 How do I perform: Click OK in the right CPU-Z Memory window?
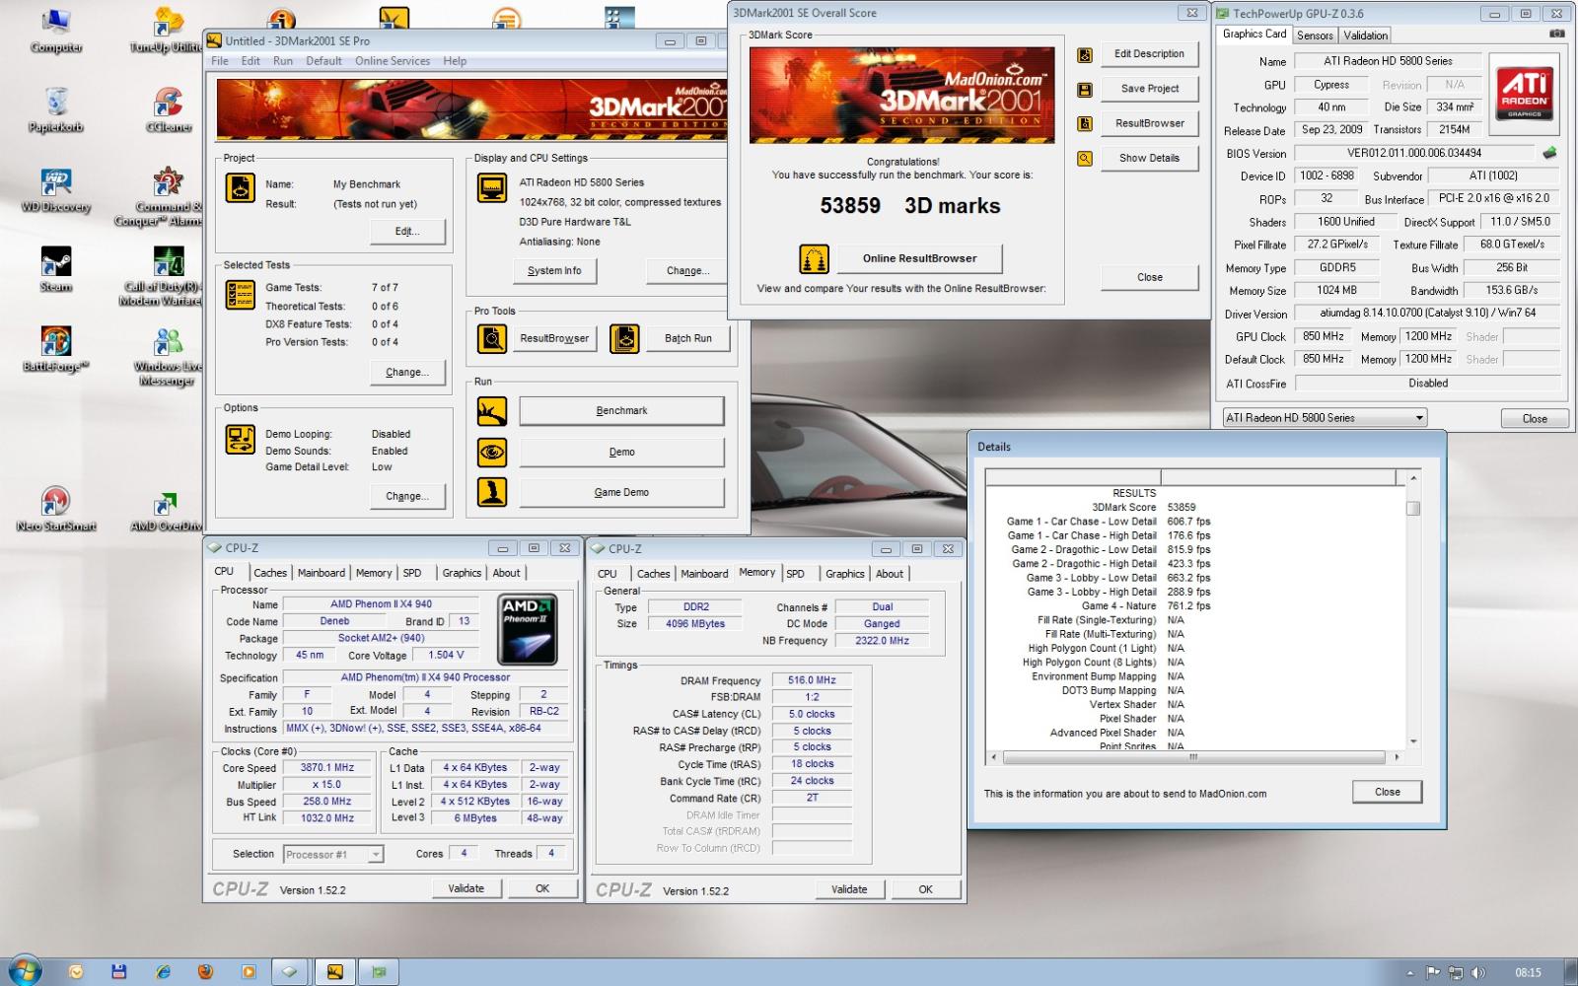click(x=925, y=889)
